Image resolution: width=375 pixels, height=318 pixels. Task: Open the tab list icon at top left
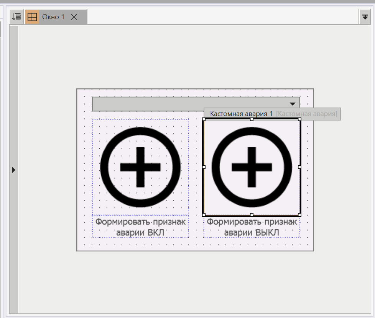(x=16, y=16)
